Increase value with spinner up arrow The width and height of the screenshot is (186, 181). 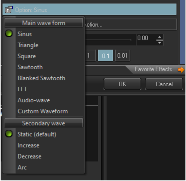[x=160, y=37]
